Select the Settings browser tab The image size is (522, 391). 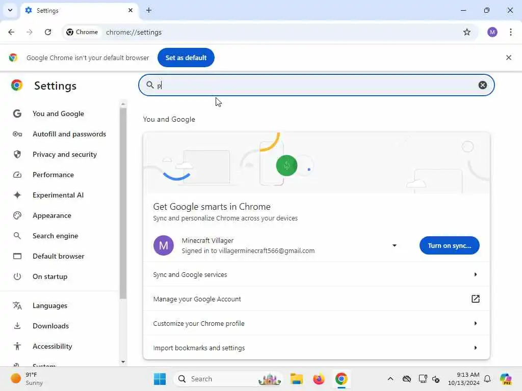click(79, 10)
